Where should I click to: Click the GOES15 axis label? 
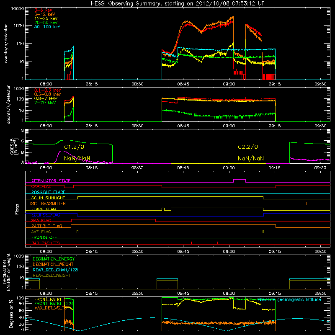pos(12,146)
